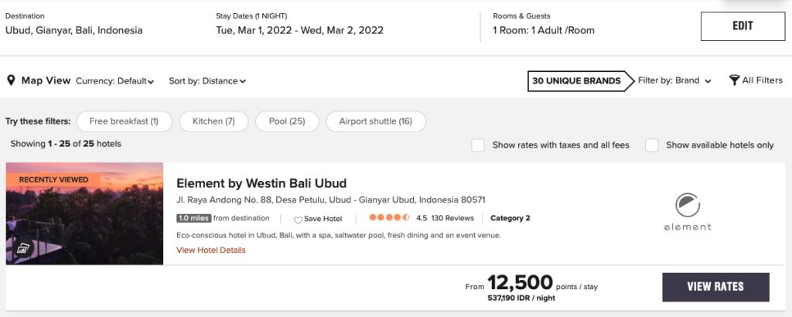Expand Filter by: Brand dropdown

point(674,80)
